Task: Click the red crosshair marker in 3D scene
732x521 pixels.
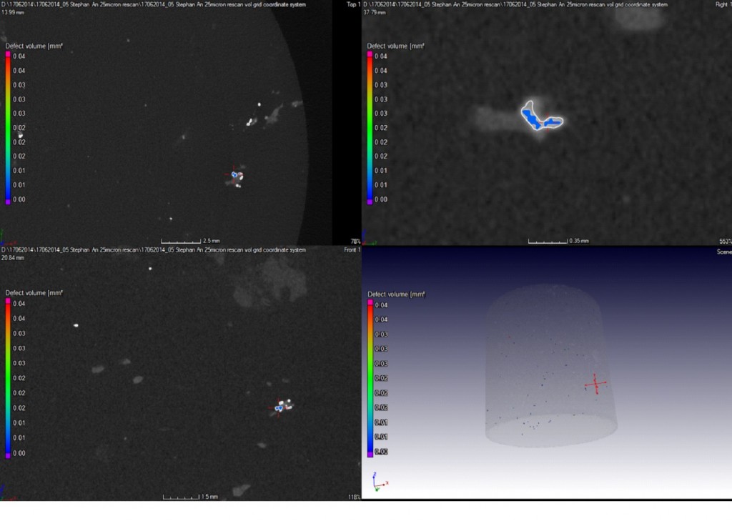Action: pos(595,384)
